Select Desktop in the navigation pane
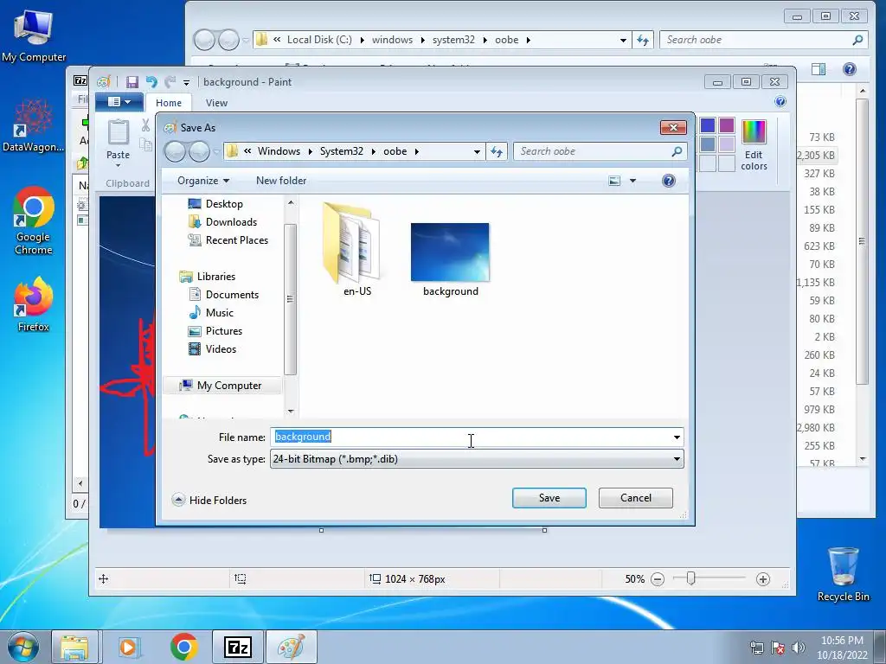Viewport: 886px width, 664px height. point(224,204)
